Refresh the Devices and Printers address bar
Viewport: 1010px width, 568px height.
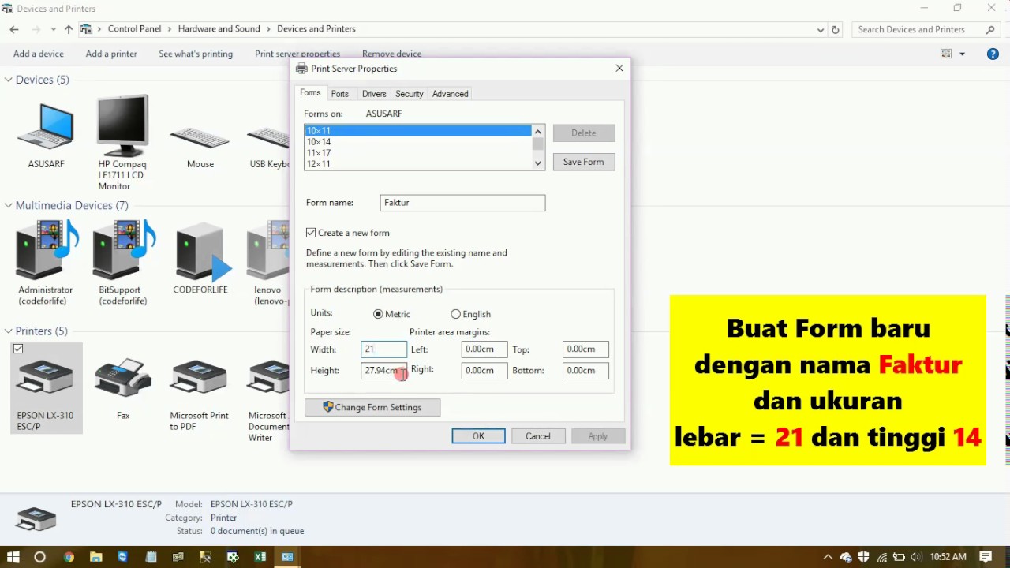point(836,29)
